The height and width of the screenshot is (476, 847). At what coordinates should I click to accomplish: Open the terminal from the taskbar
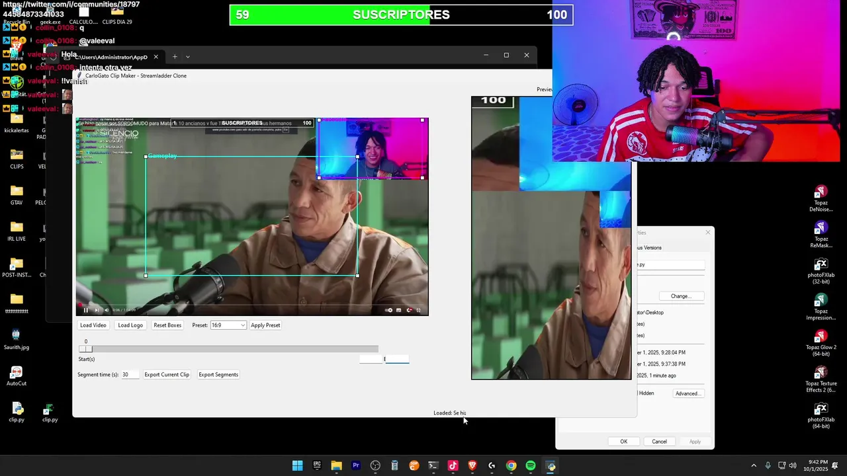point(433,465)
